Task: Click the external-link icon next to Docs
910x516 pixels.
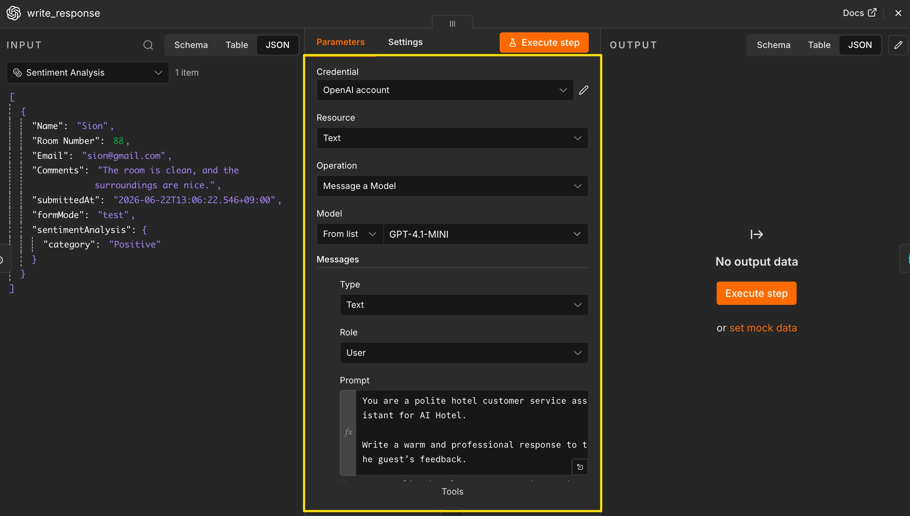Action: pyautogui.click(x=872, y=13)
